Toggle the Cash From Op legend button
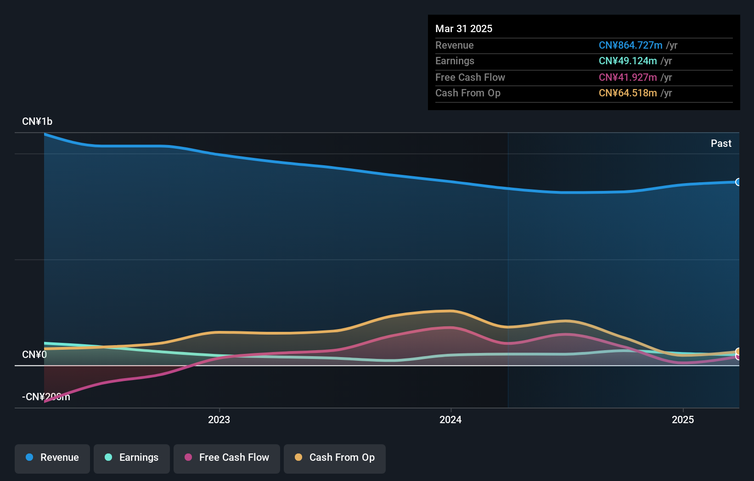 tap(335, 459)
